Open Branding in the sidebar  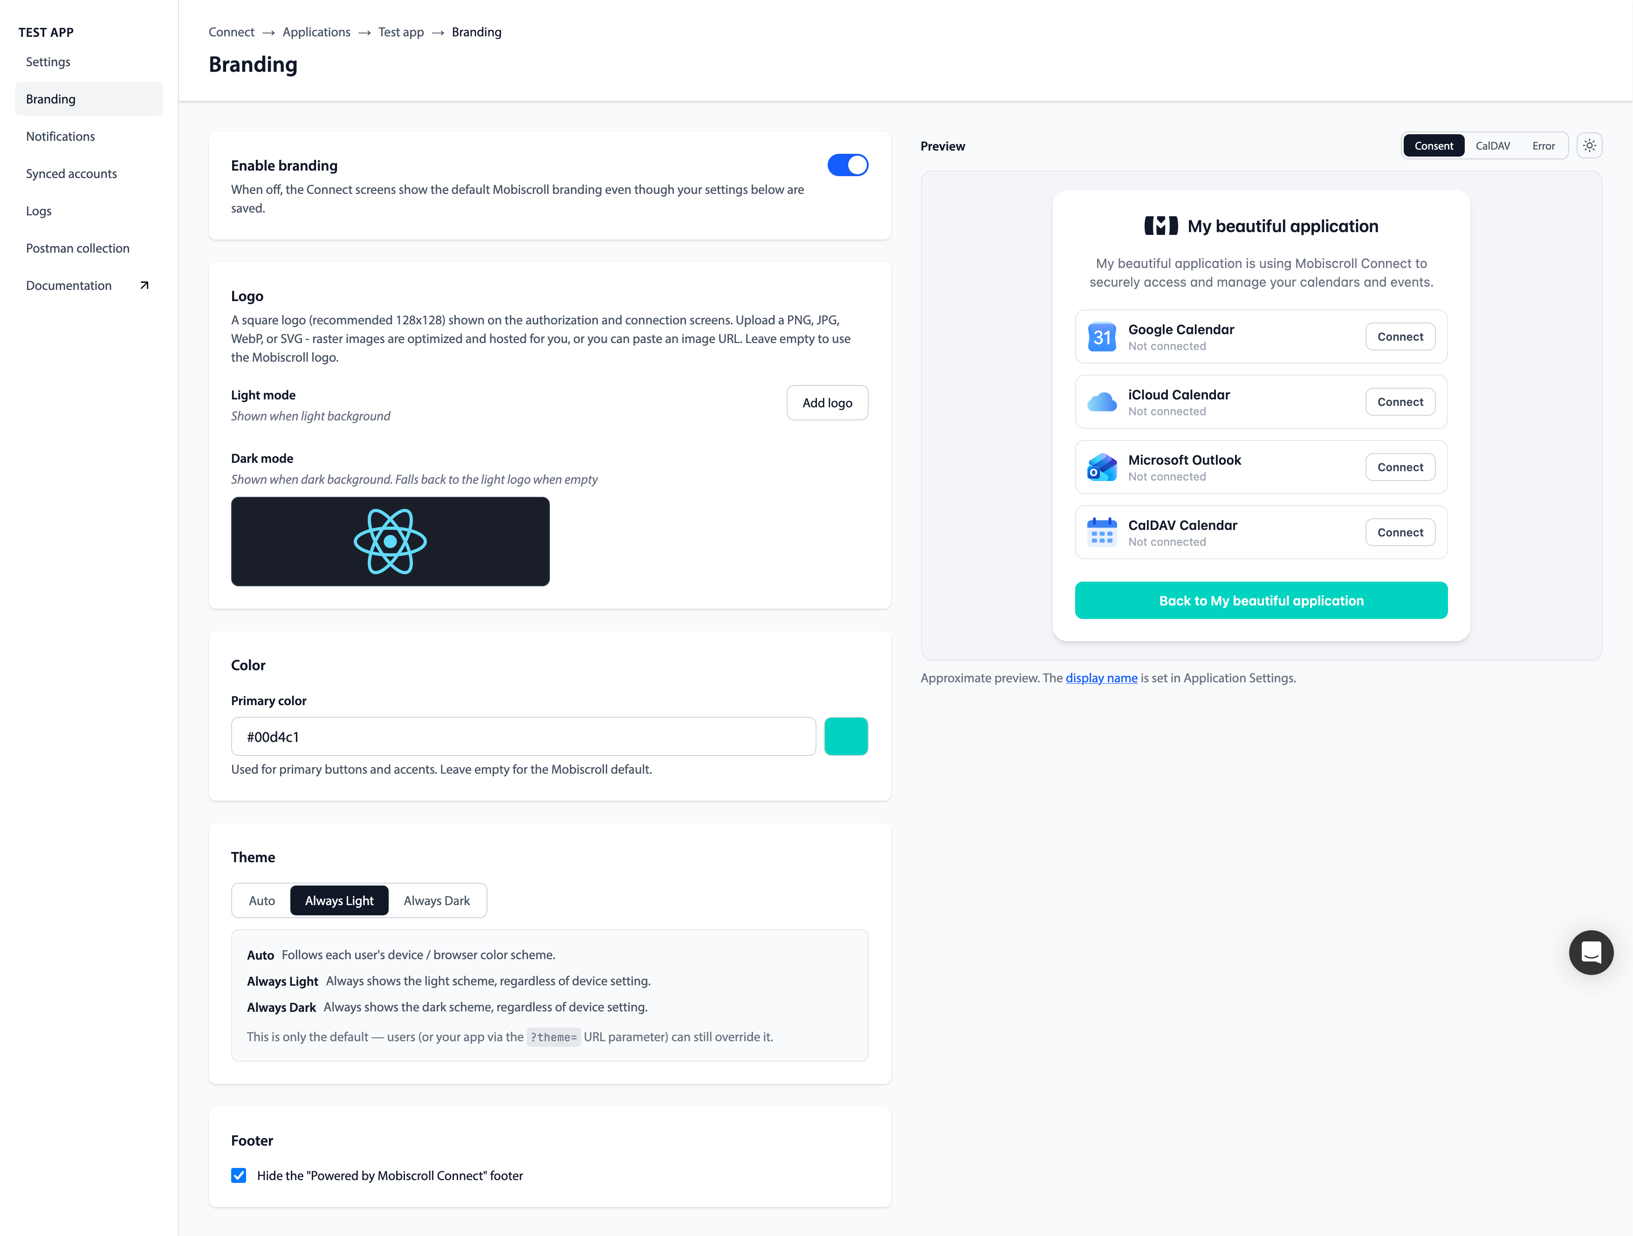89,99
